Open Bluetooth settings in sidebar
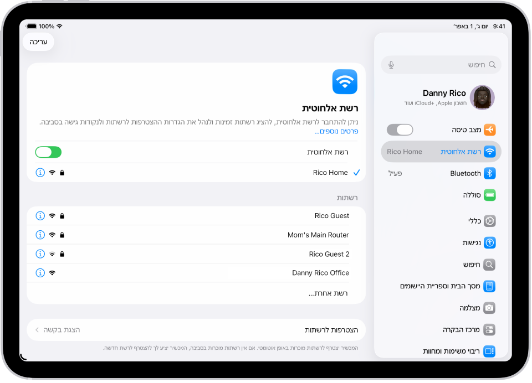The height and width of the screenshot is (383, 532). coord(441,174)
